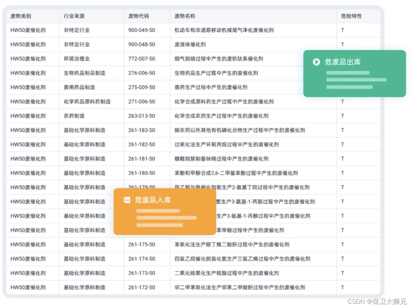
Task: Select waste code 900-048-50
Action: (142, 45)
